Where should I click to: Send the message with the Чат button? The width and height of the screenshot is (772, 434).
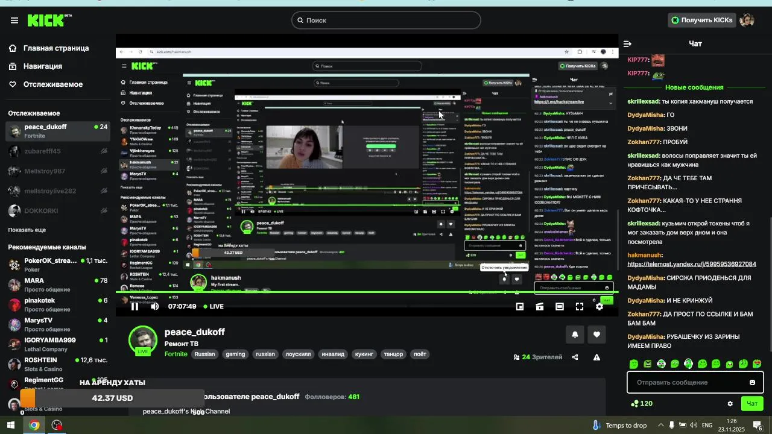click(x=752, y=404)
